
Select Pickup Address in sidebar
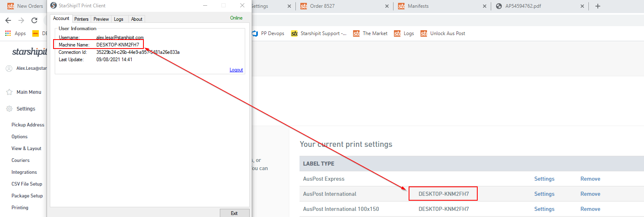(28, 125)
